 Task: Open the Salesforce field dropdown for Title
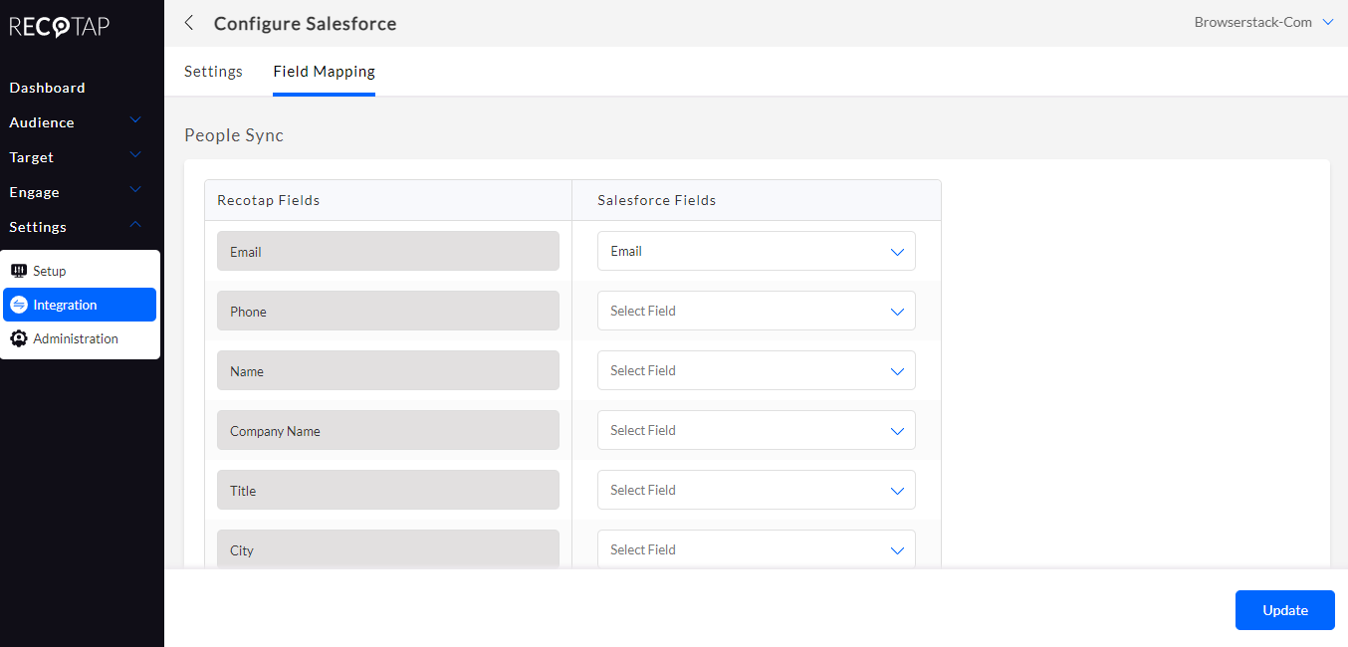point(757,490)
